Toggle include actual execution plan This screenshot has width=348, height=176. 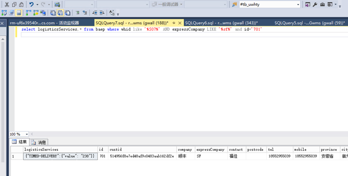pos(28,13)
